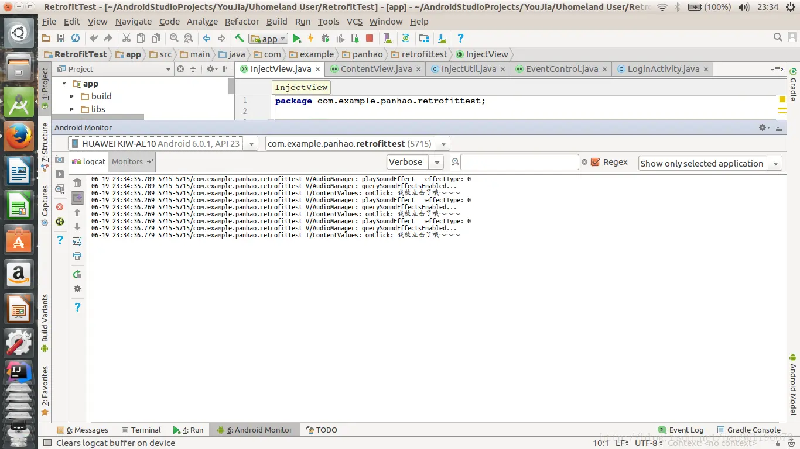Switch to the ContentView.java tab
The height and width of the screenshot is (449, 800).
(x=376, y=69)
